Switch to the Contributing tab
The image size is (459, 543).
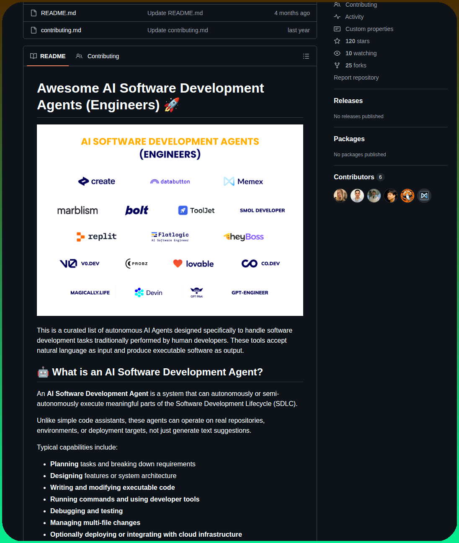pyautogui.click(x=98, y=56)
